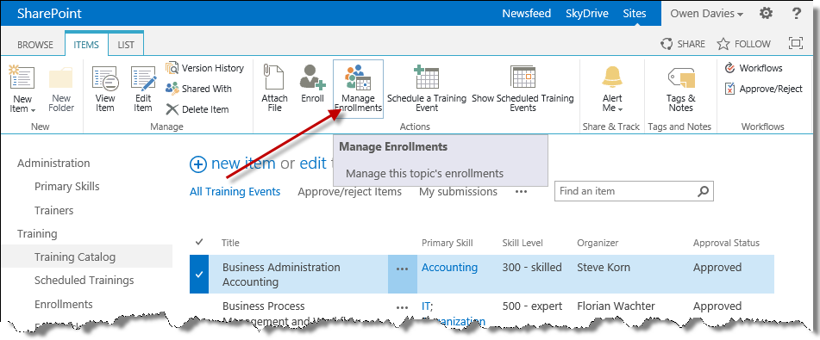This screenshot has width=820, height=340.
Task: Open Training Catalog in the left navigation
Action: click(75, 257)
